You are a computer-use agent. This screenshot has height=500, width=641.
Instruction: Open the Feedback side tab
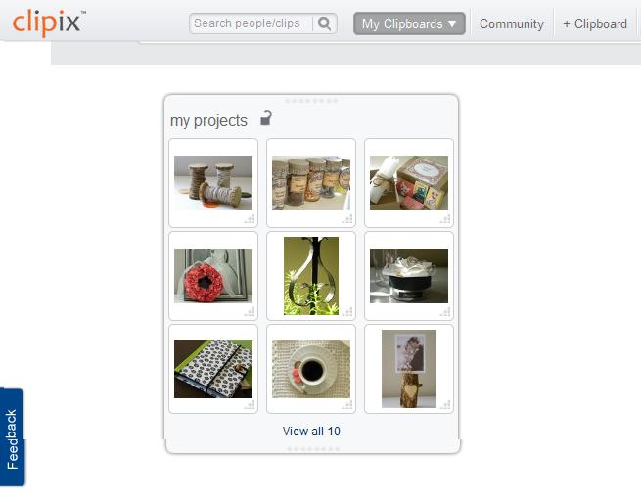(12, 437)
